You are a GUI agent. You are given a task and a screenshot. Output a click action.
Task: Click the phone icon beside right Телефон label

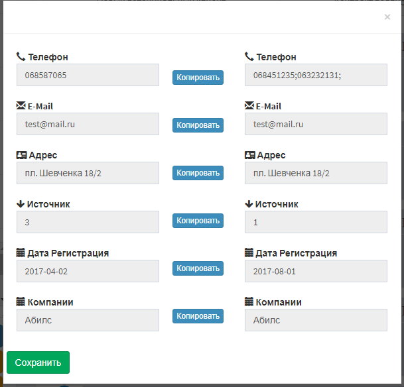[249, 57]
